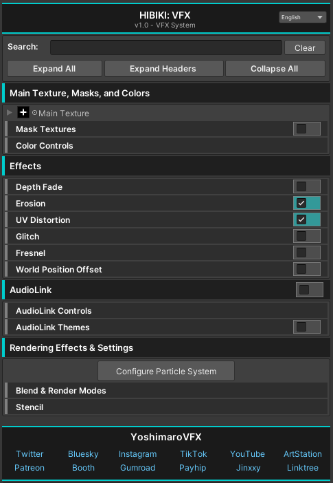This screenshot has width=333, height=483.
Task: Open the Patreon link
Action: (x=30, y=468)
